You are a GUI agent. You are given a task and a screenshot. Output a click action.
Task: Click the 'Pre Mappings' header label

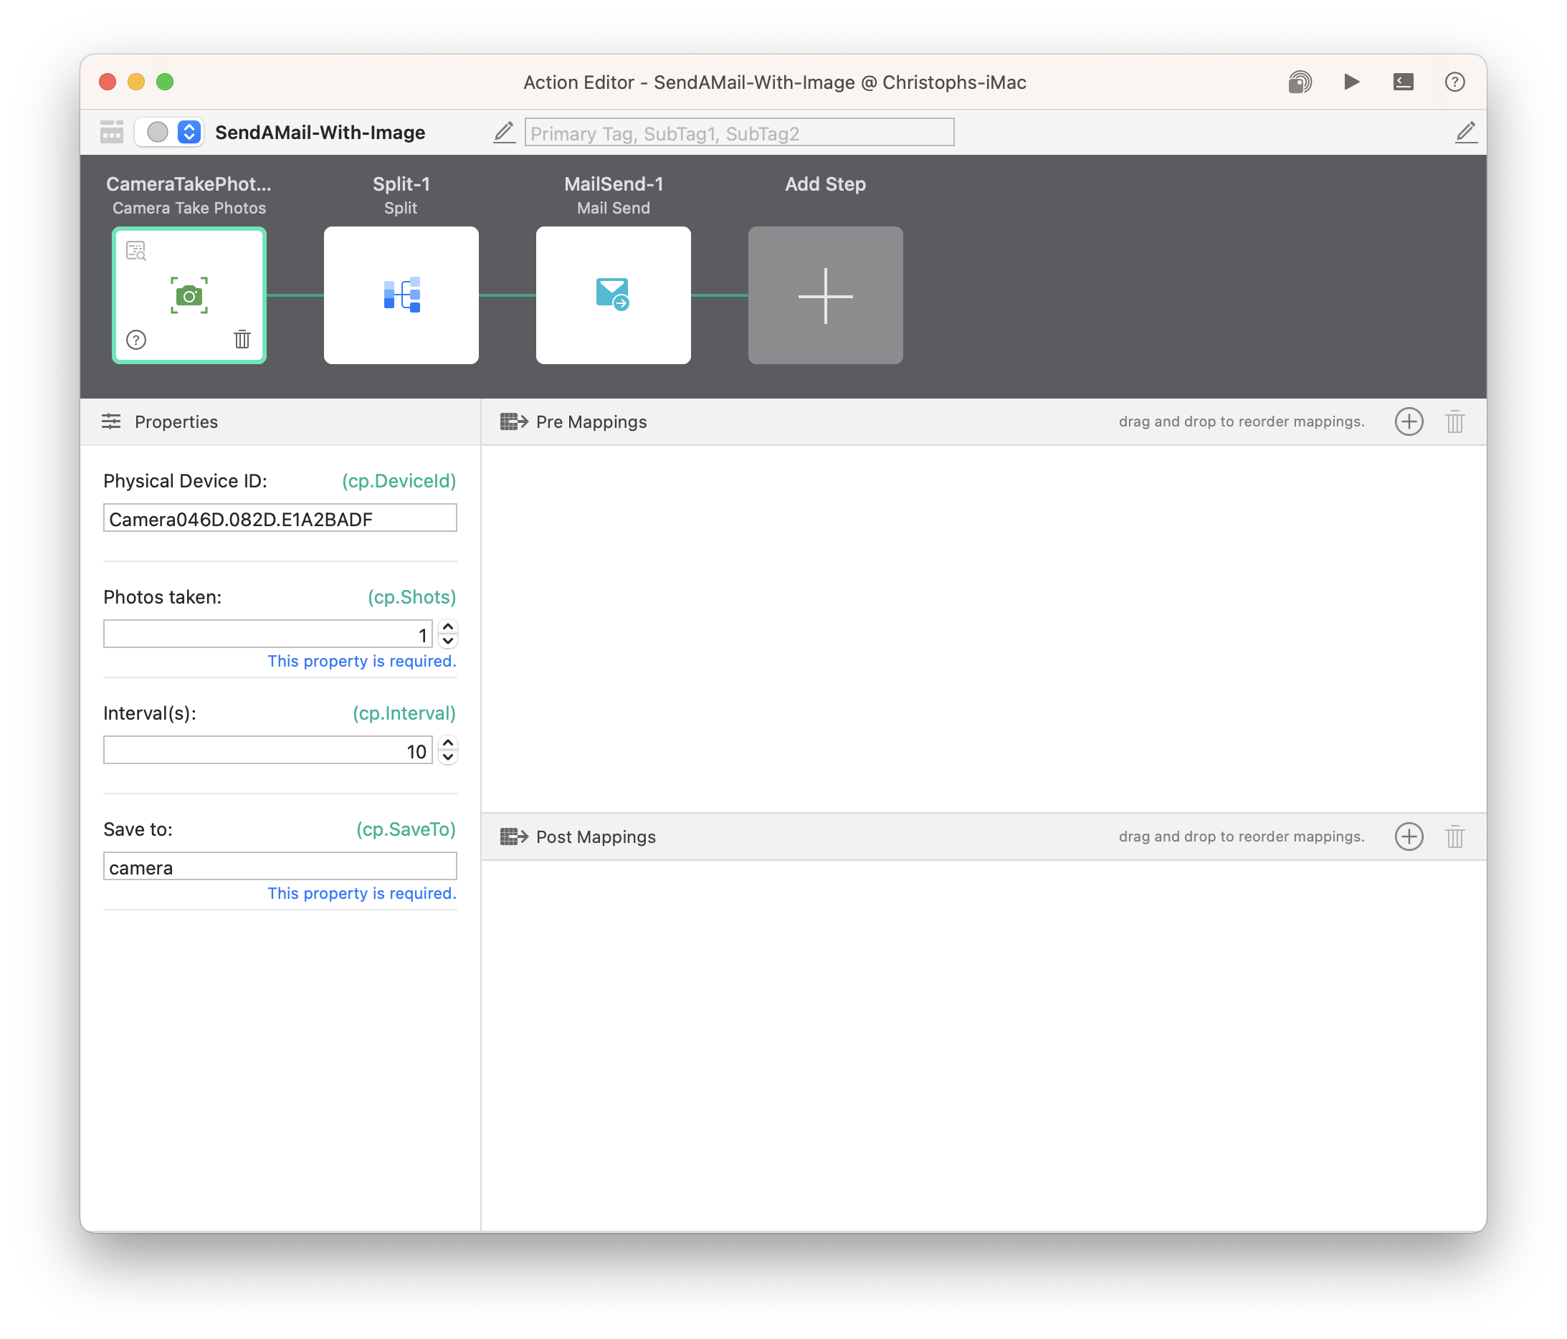(591, 422)
